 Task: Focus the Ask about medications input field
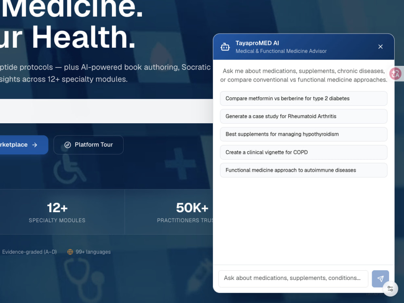tap(293, 278)
